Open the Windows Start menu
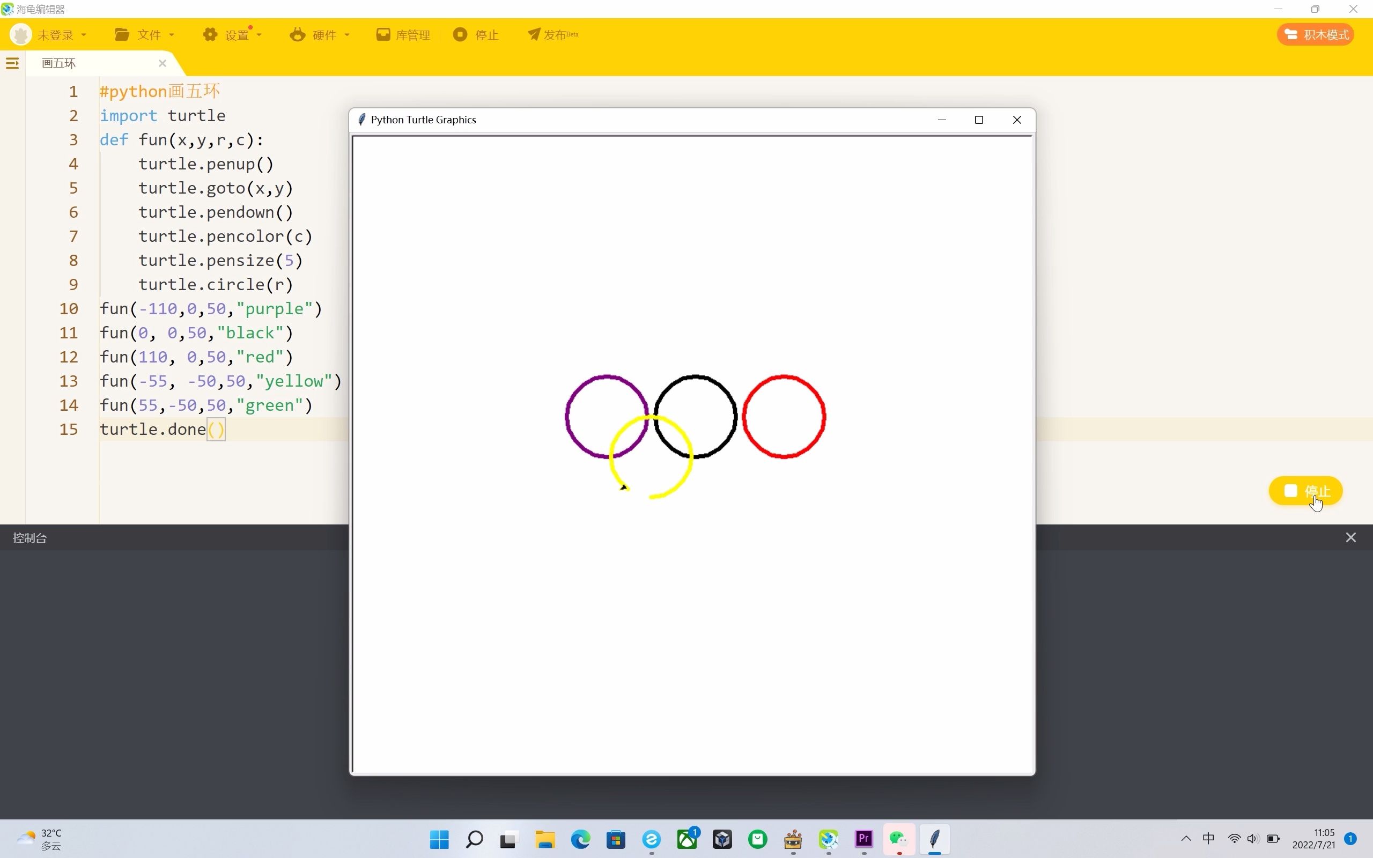 click(439, 839)
